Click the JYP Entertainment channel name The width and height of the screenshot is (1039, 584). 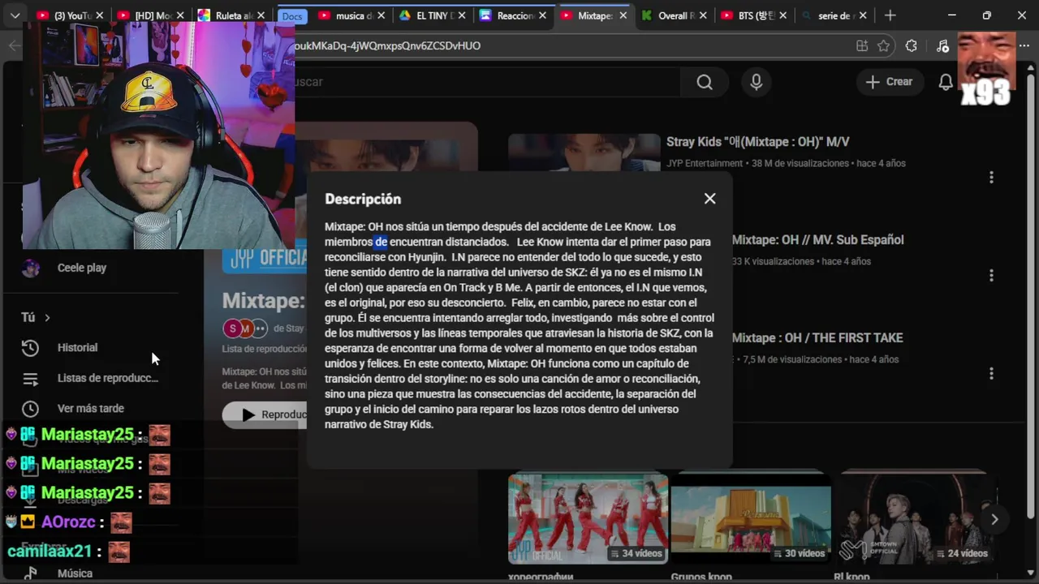click(705, 163)
